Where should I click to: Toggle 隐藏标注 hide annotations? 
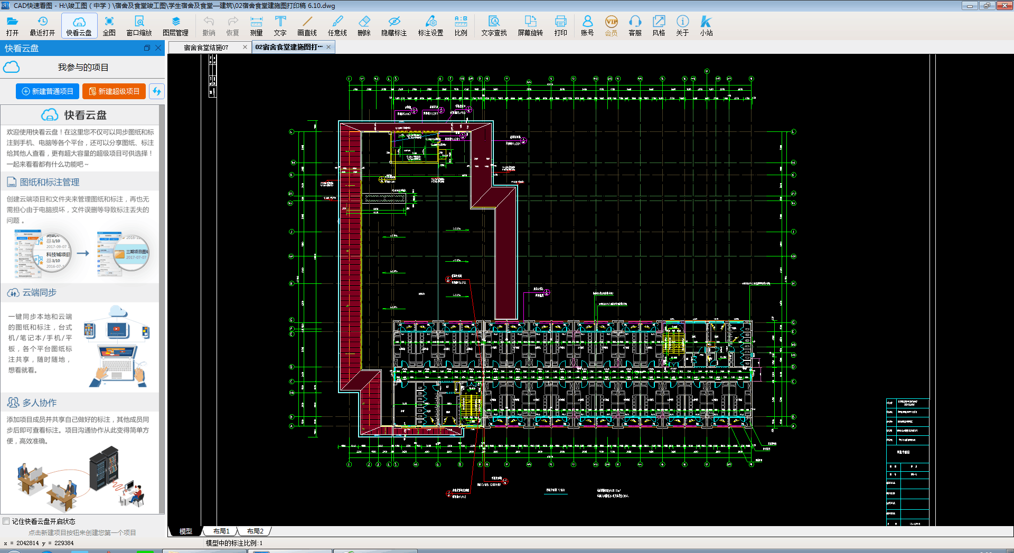coord(394,26)
